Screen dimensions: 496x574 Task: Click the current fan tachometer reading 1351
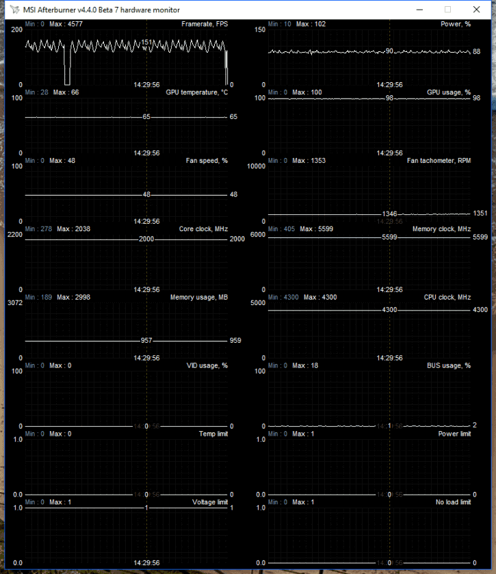click(480, 213)
